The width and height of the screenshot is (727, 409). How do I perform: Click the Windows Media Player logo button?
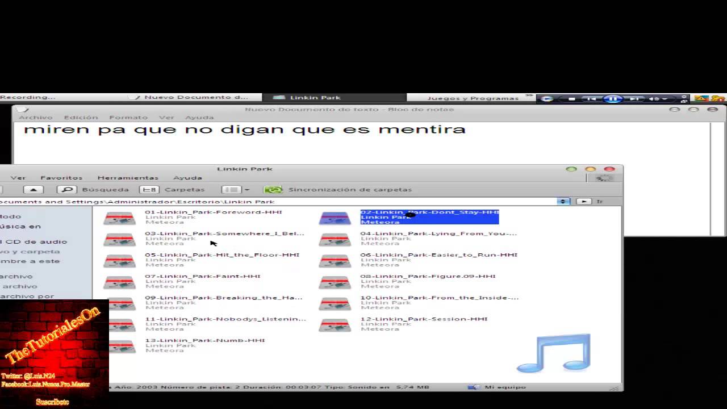pyautogui.click(x=547, y=99)
